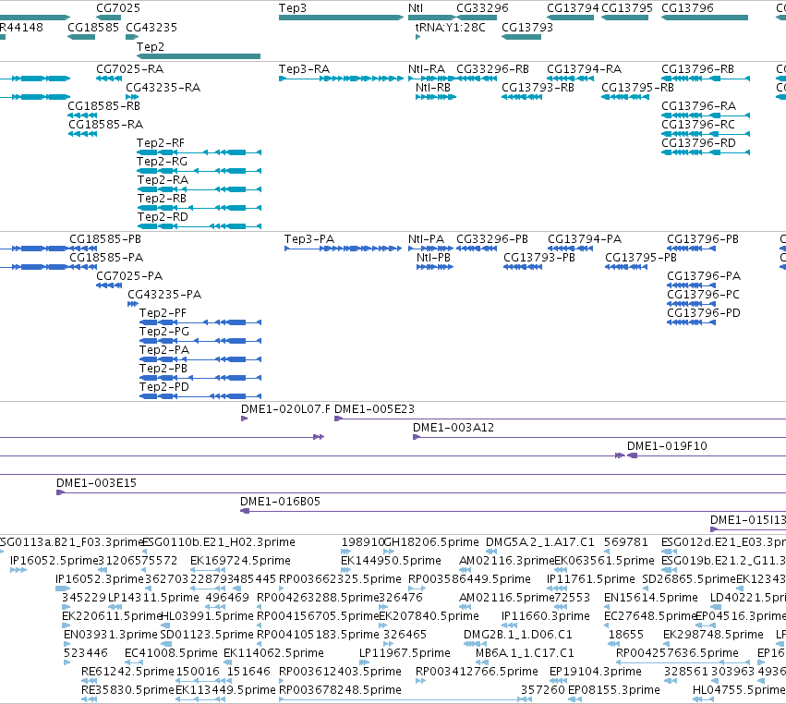Select protein CG13794-PA label

[x=585, y=239]
